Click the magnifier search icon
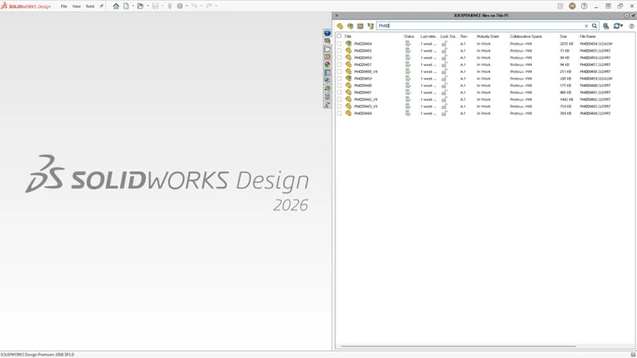Image resolution: width=637 pixels, height=358 pixels. pyautogui.click(x=594, y=26)
